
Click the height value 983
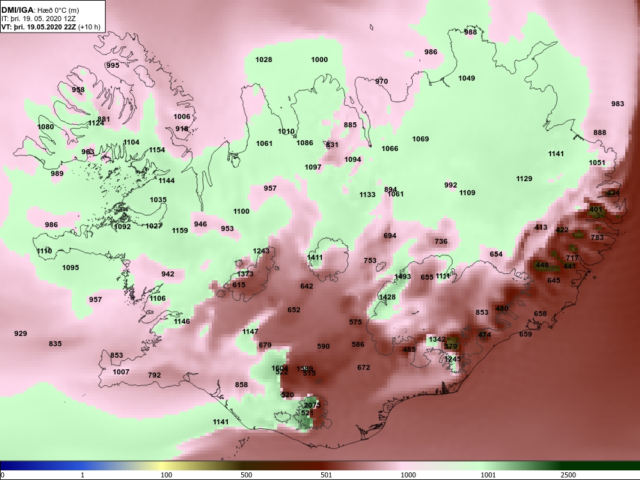pyautogui.click(x=618, y=104)
